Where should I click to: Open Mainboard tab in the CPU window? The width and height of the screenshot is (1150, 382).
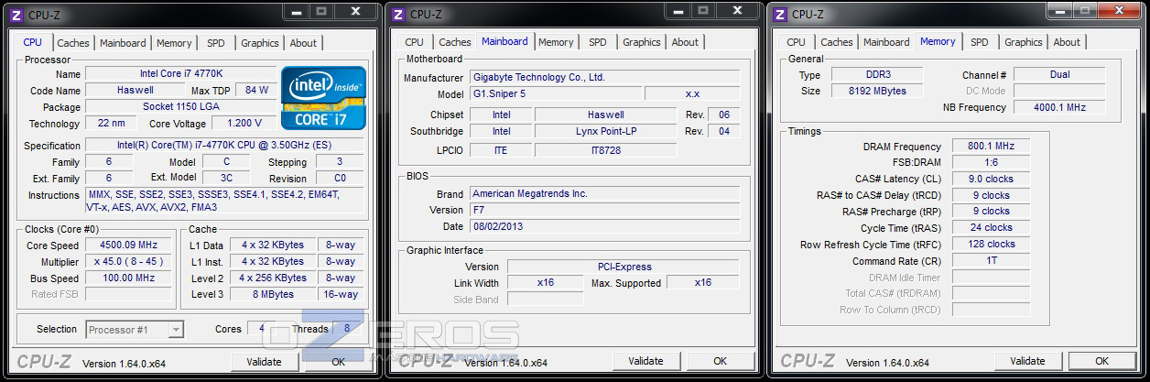pyautogui.click(x=123, y=43)
